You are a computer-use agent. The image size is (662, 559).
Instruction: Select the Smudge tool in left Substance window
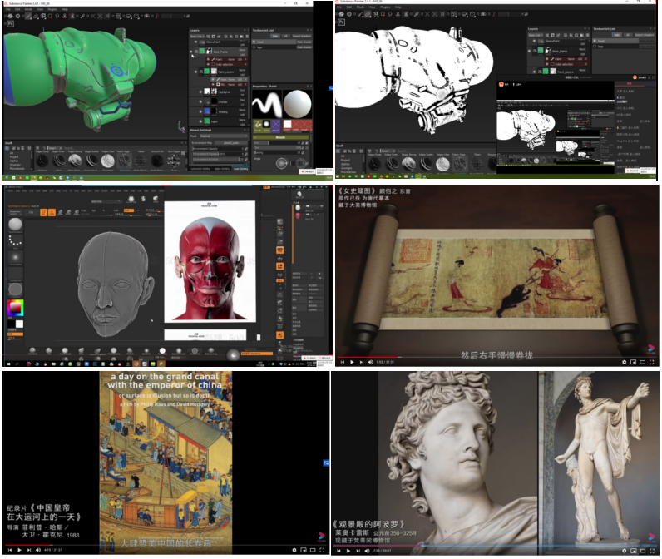coord(57,16)
